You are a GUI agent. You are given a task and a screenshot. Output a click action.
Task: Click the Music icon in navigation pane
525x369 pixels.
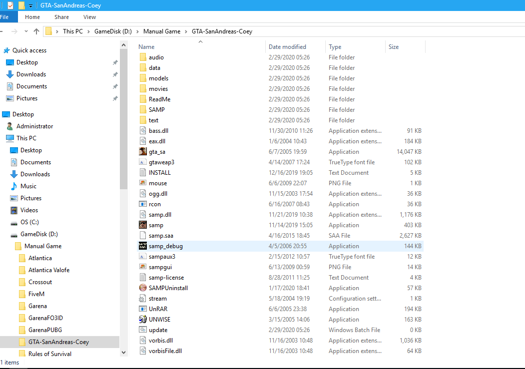(13, 186)
